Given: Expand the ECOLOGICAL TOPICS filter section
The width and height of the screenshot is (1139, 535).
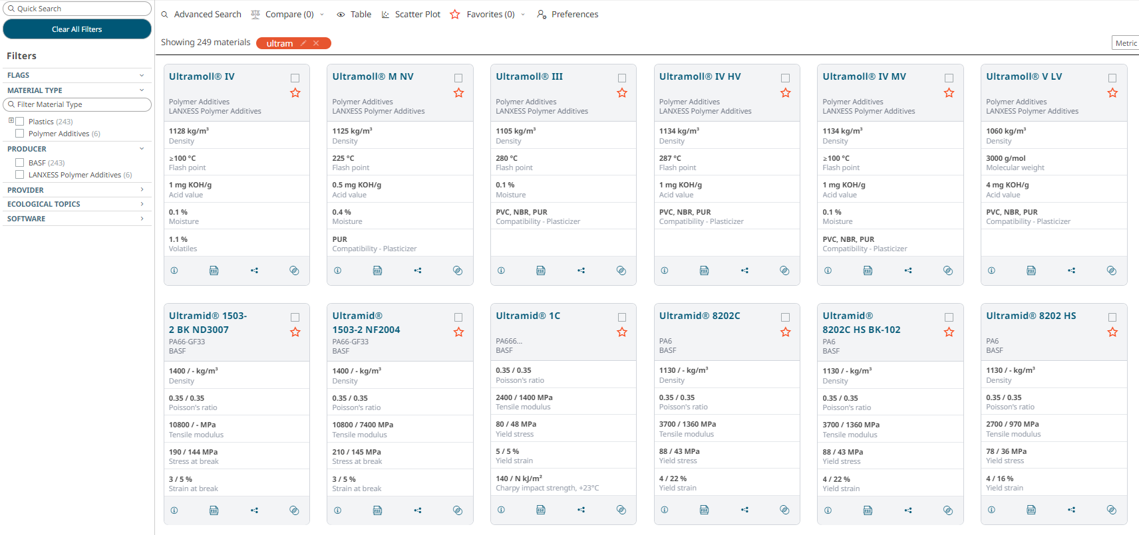Looking at the screenshot, I should point(142,204).
